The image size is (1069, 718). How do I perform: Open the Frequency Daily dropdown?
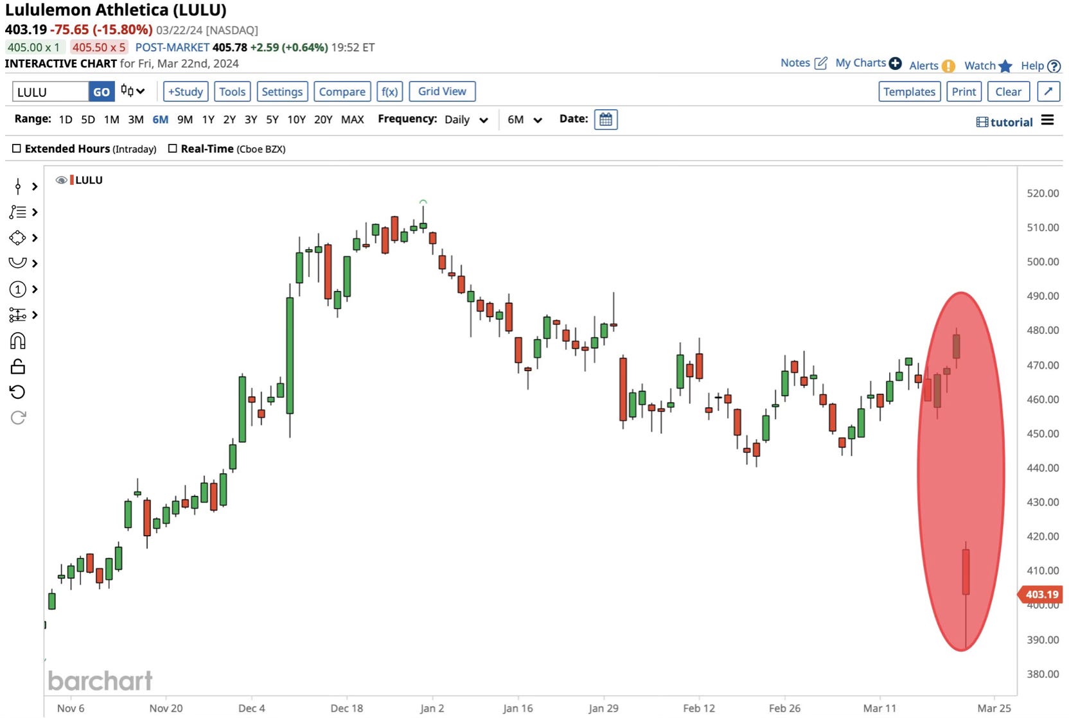[x=466, y=119]
